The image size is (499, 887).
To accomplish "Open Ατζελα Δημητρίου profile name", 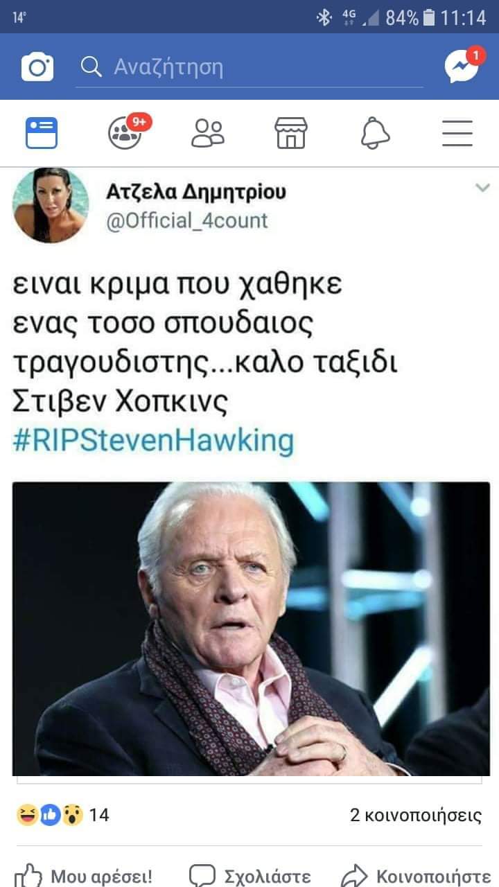I will [196, 192].
